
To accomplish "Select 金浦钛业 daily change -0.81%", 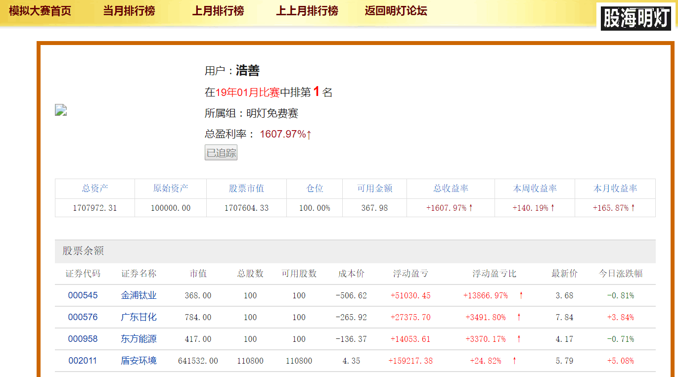I will (x=621, y=295).
